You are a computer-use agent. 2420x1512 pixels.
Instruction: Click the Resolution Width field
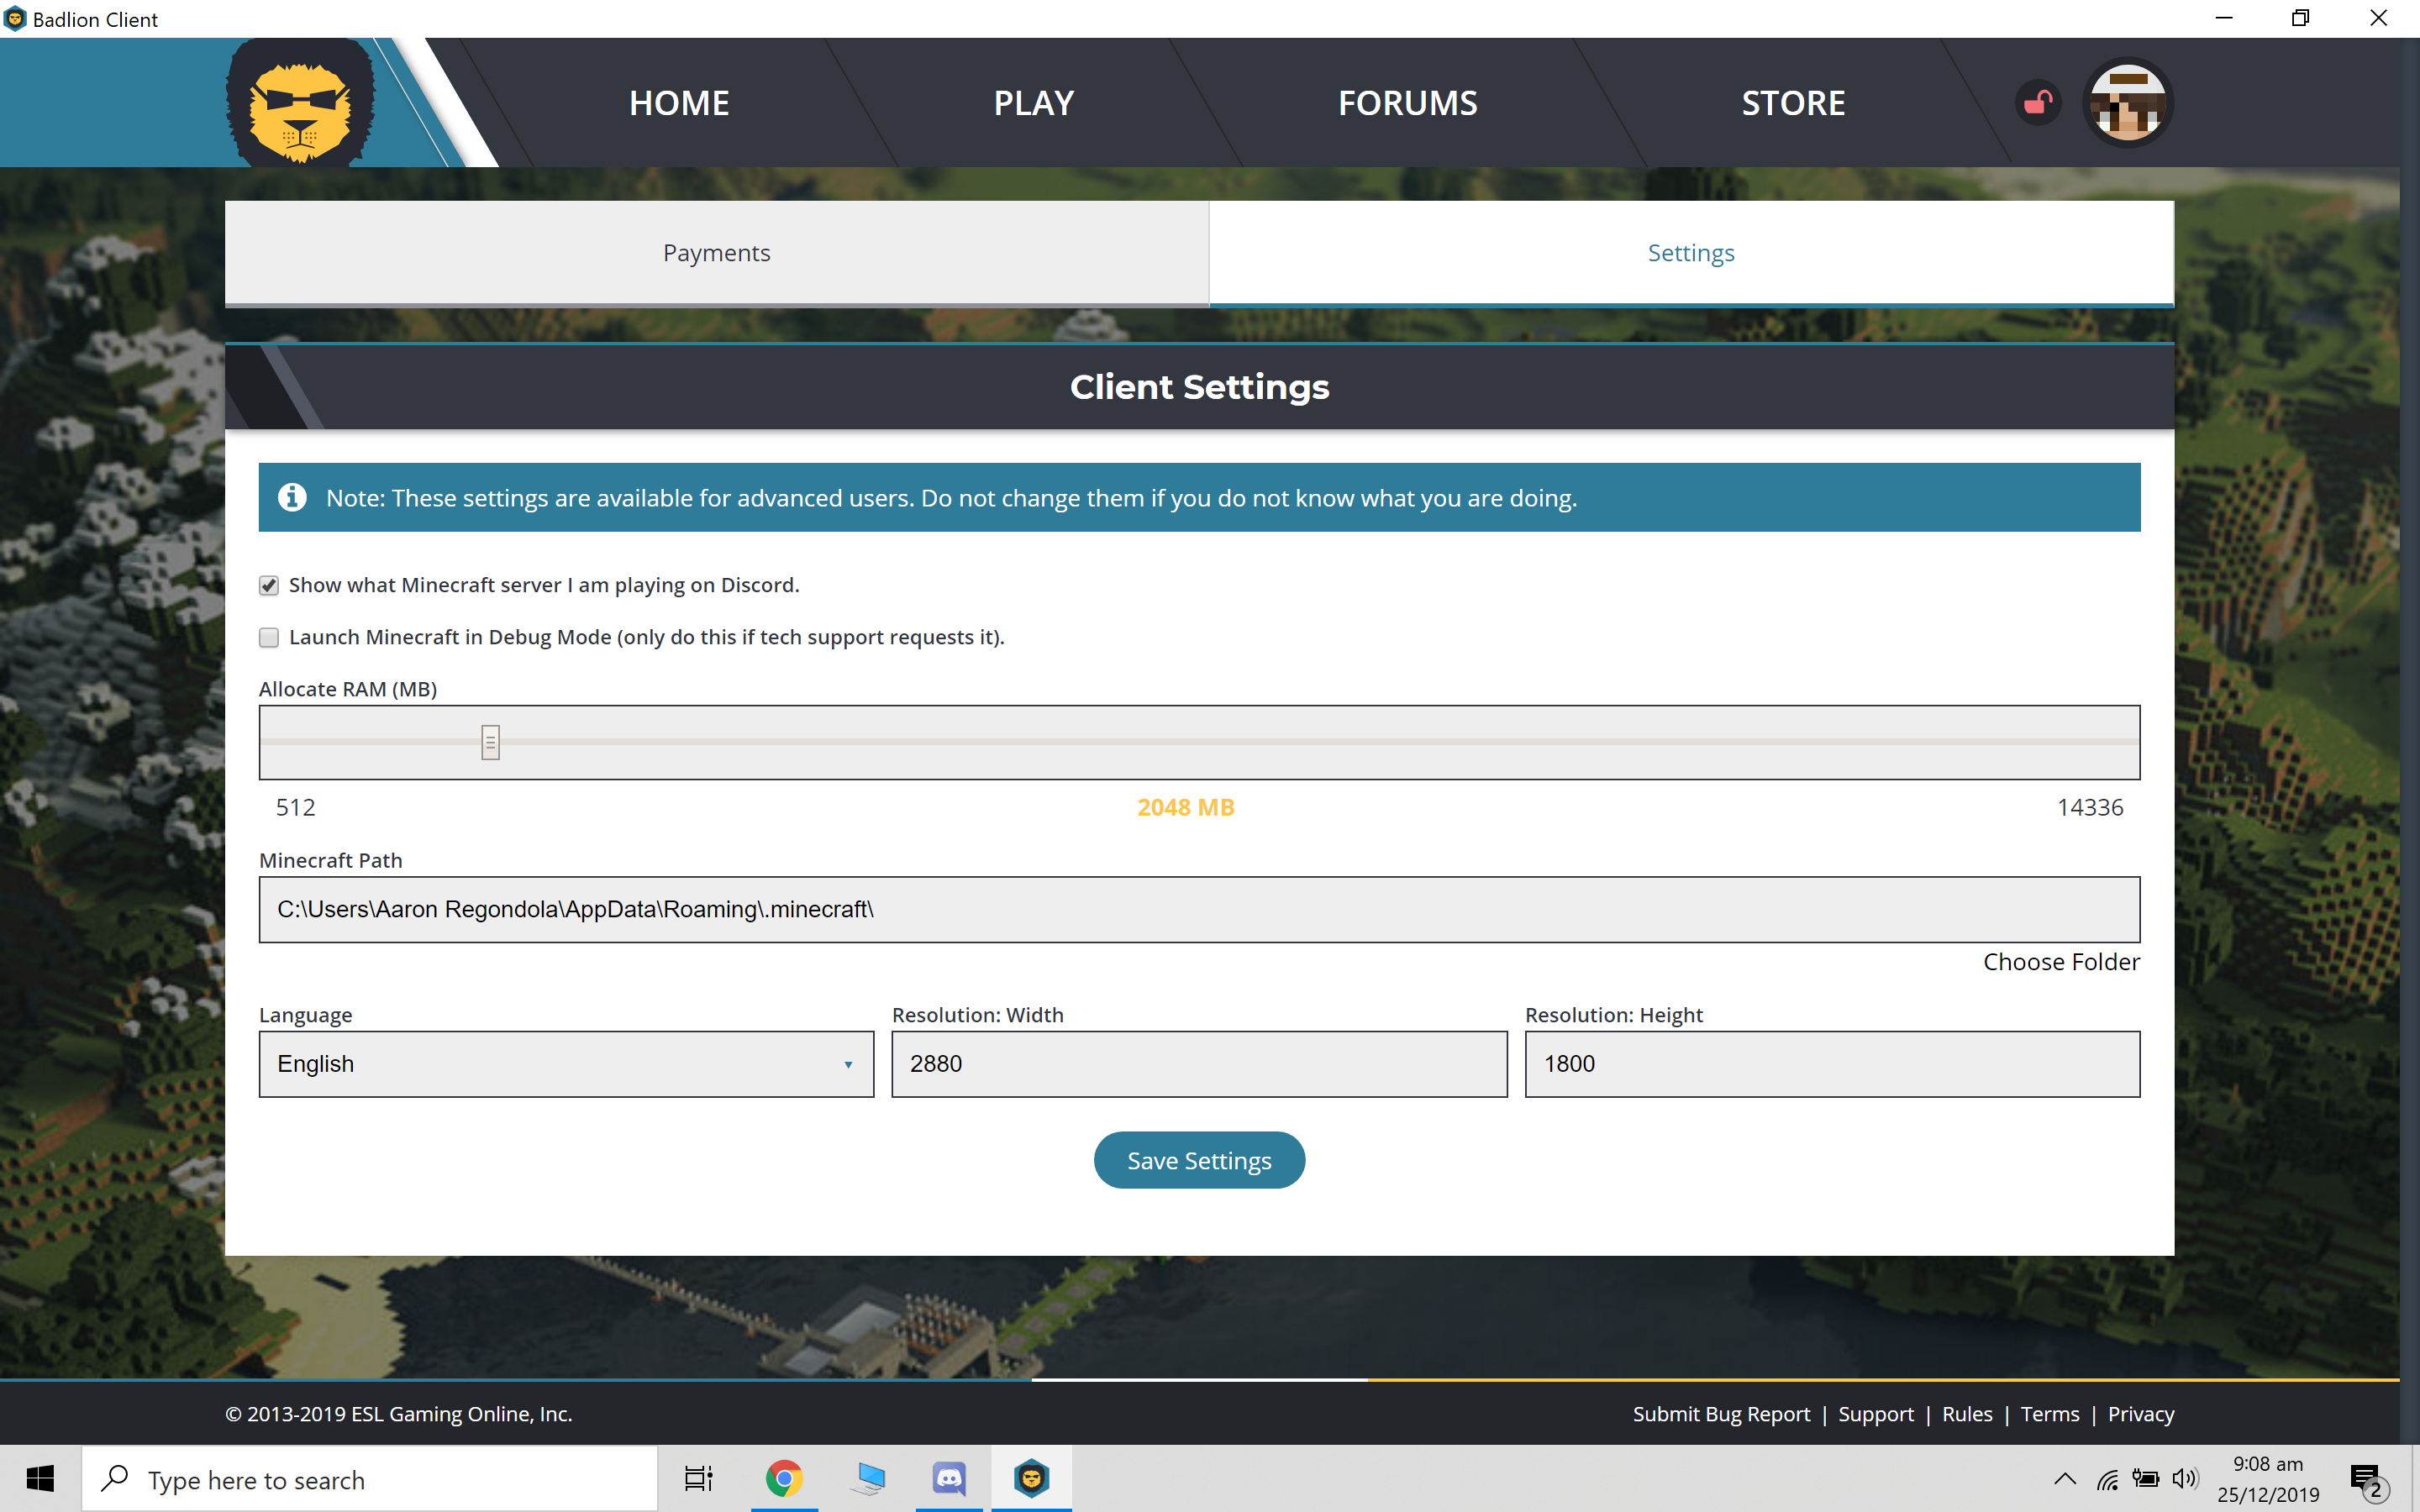click(1199, 1064)
